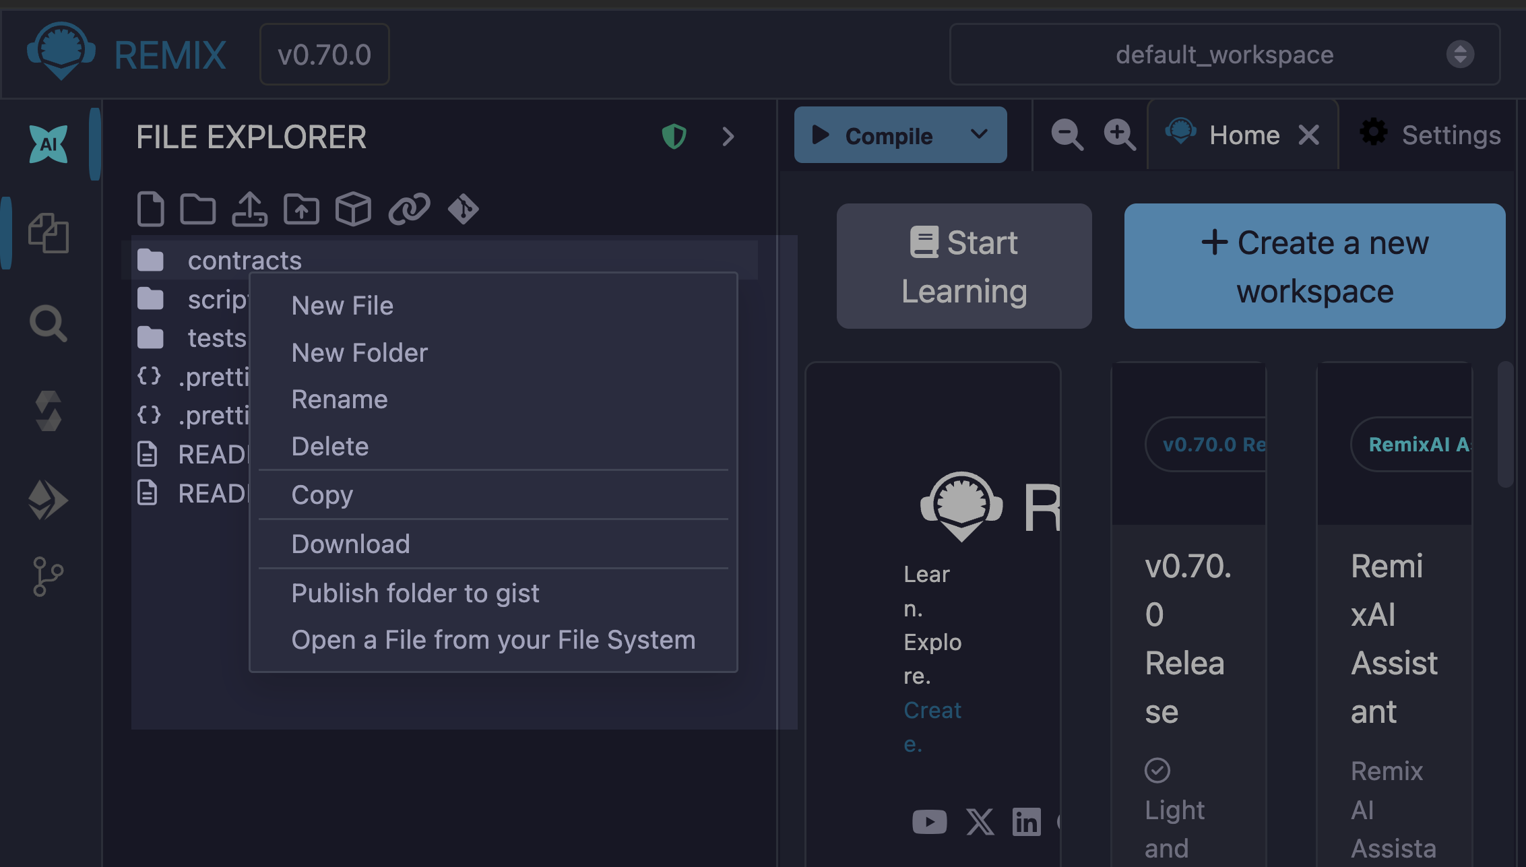Open the Deploy & run transactions icon

(49, 500)
